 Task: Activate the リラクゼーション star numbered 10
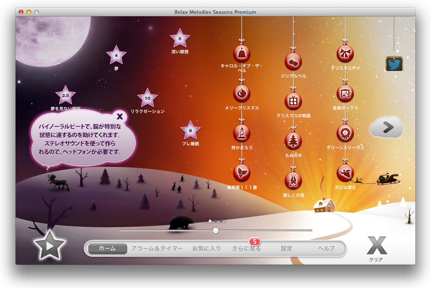[x=148, y=98]
